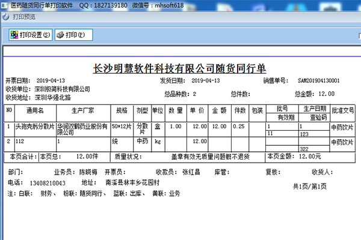The height and width of the screenshot is (240, 361).
Task: Click verification code cell 322
Action: pyautogui.click(x=304, y=149)
